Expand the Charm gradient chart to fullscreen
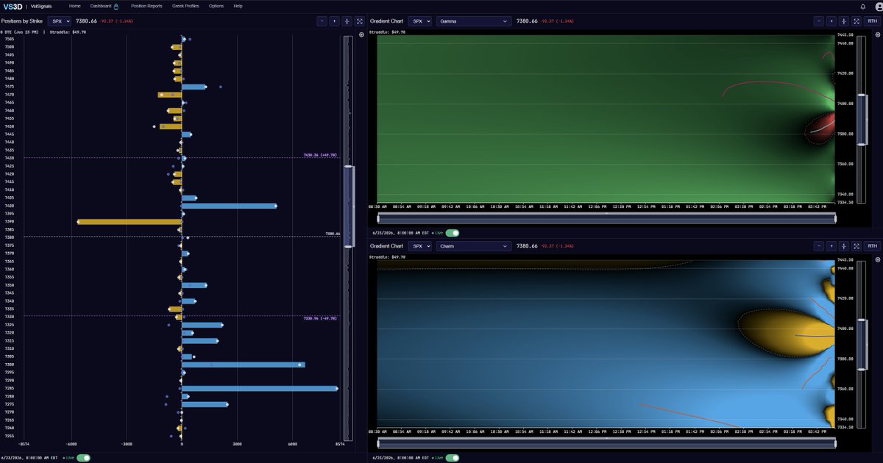Image resolution: width=883 pixels, height=463 pixels. click(856, 246)
